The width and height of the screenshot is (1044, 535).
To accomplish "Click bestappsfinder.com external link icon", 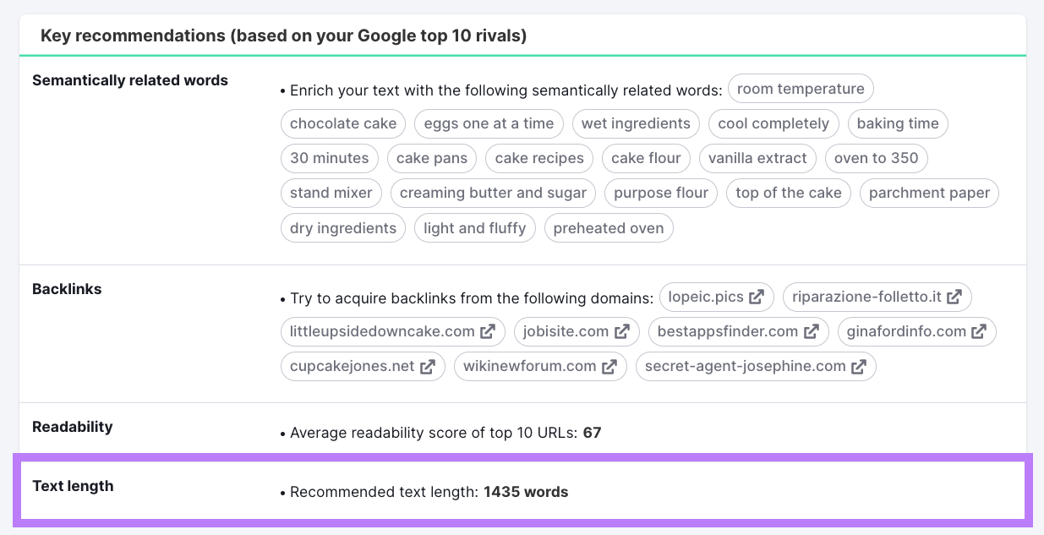I will 812,331.
